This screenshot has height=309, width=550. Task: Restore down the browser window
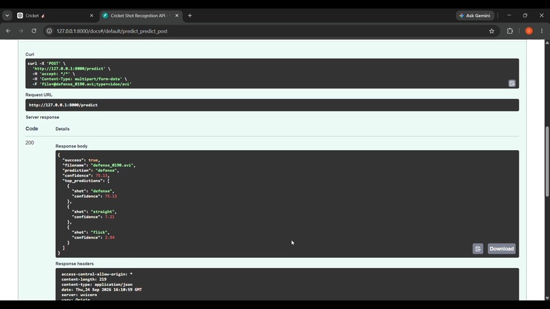(x=525, y=16)
